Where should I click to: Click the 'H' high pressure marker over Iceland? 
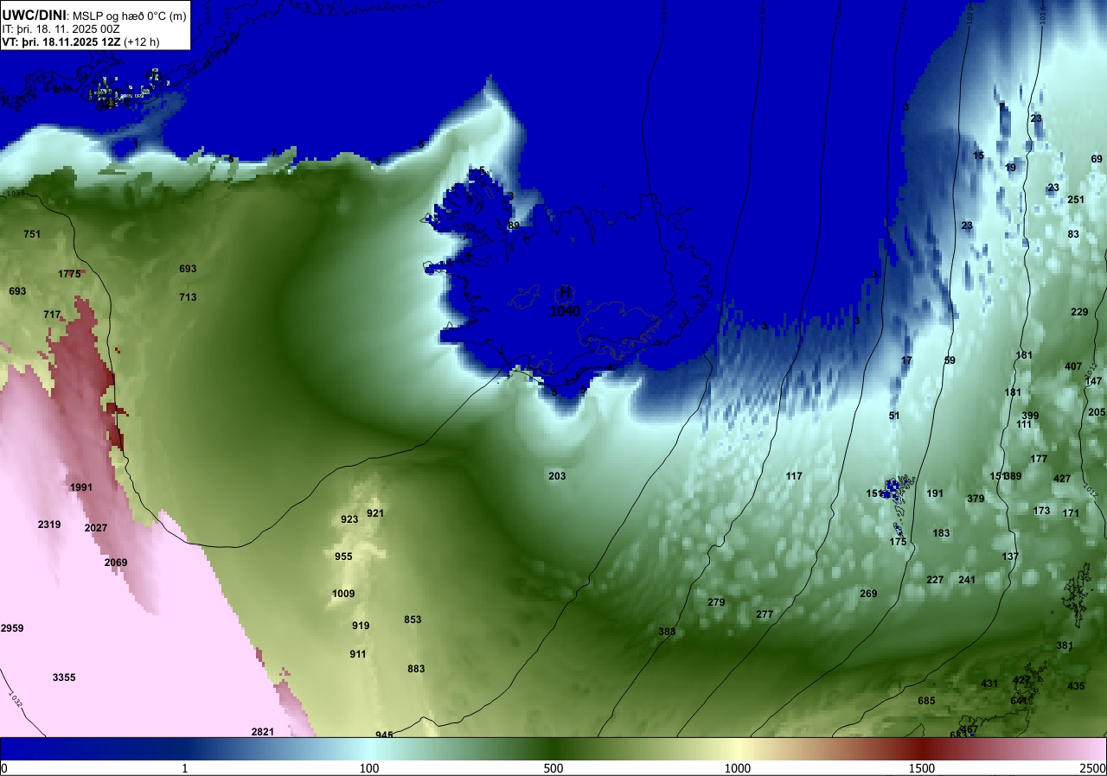566,293
